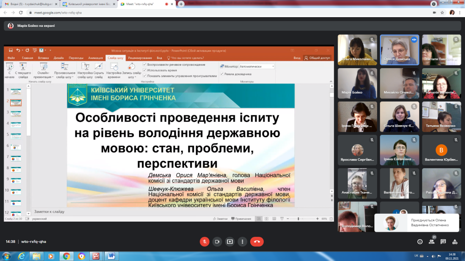The image size is (465, 261).
Task: Select slide 6 thumbnail in the panel
Action: point(16,147)
